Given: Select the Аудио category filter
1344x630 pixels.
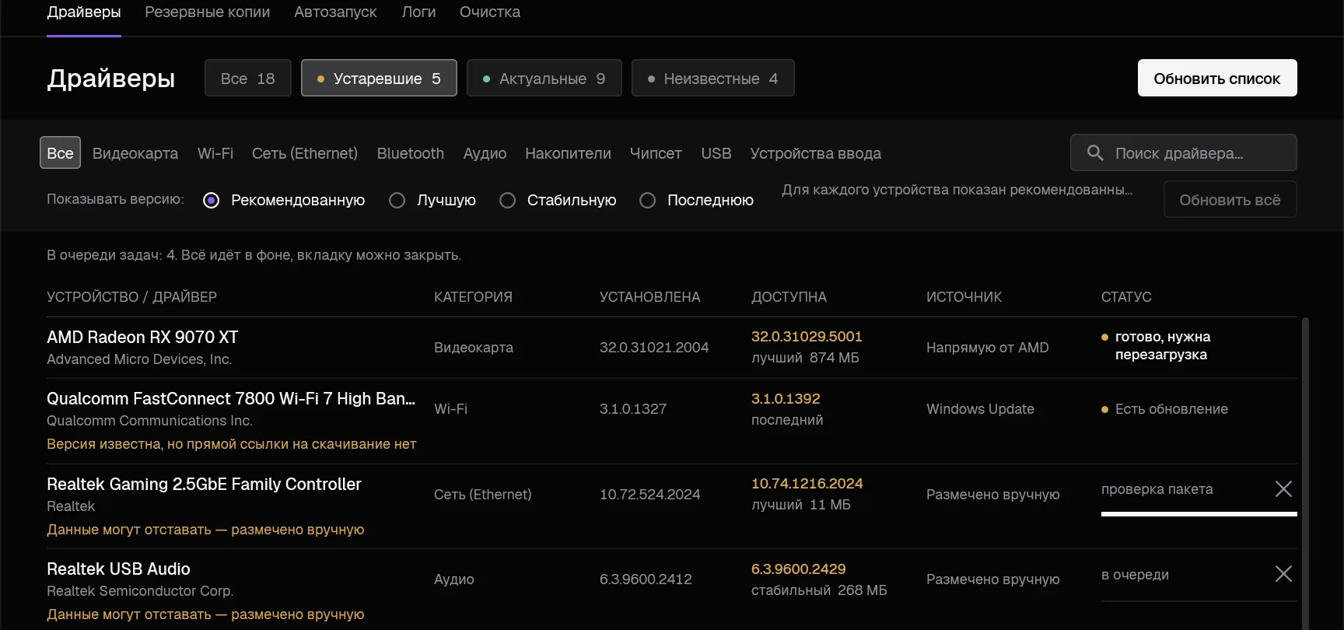Looking at the screenshot, I should coord(485,153).
